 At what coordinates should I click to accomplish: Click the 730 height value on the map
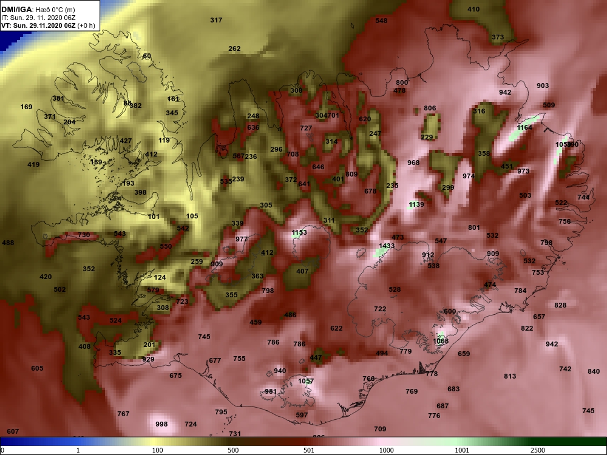click(84, 235)
